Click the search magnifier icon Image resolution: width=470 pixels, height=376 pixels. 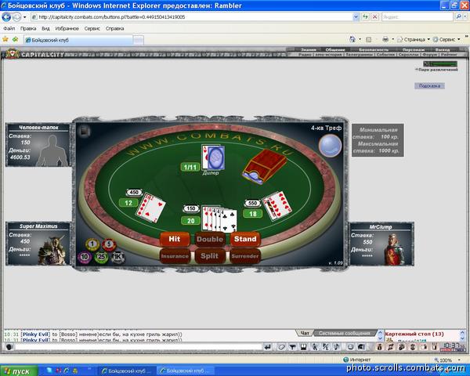458,17
